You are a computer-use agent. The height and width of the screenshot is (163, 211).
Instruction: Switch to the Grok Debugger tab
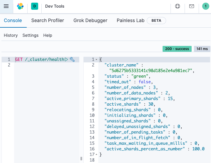[x=90, y=21]
